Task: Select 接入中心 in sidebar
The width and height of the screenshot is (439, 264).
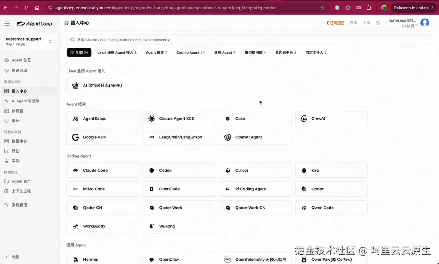Action: (x=29, y=91)
